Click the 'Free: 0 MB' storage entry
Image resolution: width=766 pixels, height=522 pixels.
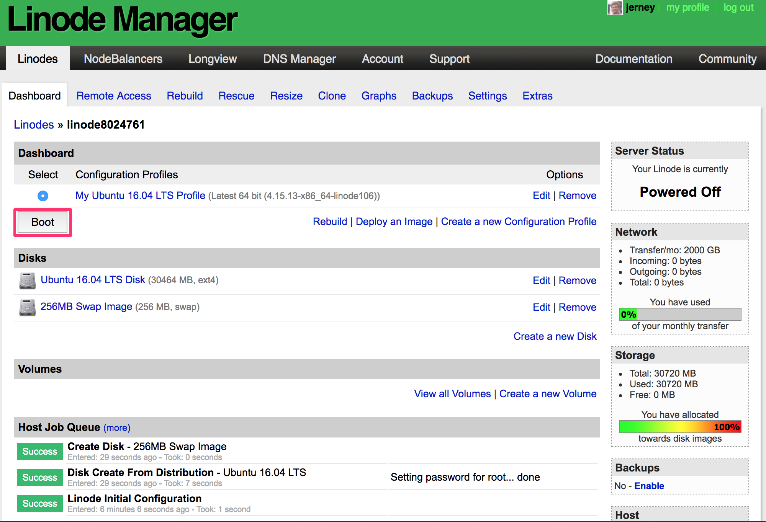pos(652,395)
